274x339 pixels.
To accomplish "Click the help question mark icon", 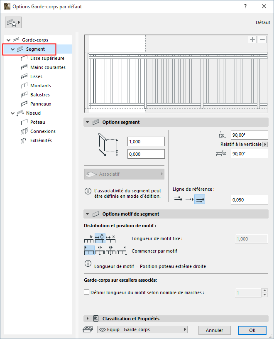I will pyautogui.click(x=245, y=7).
